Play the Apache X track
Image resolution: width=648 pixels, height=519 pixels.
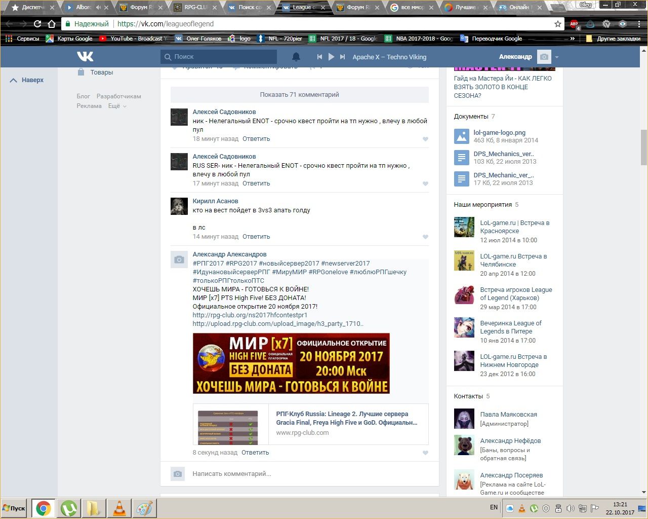pos(331,57)
